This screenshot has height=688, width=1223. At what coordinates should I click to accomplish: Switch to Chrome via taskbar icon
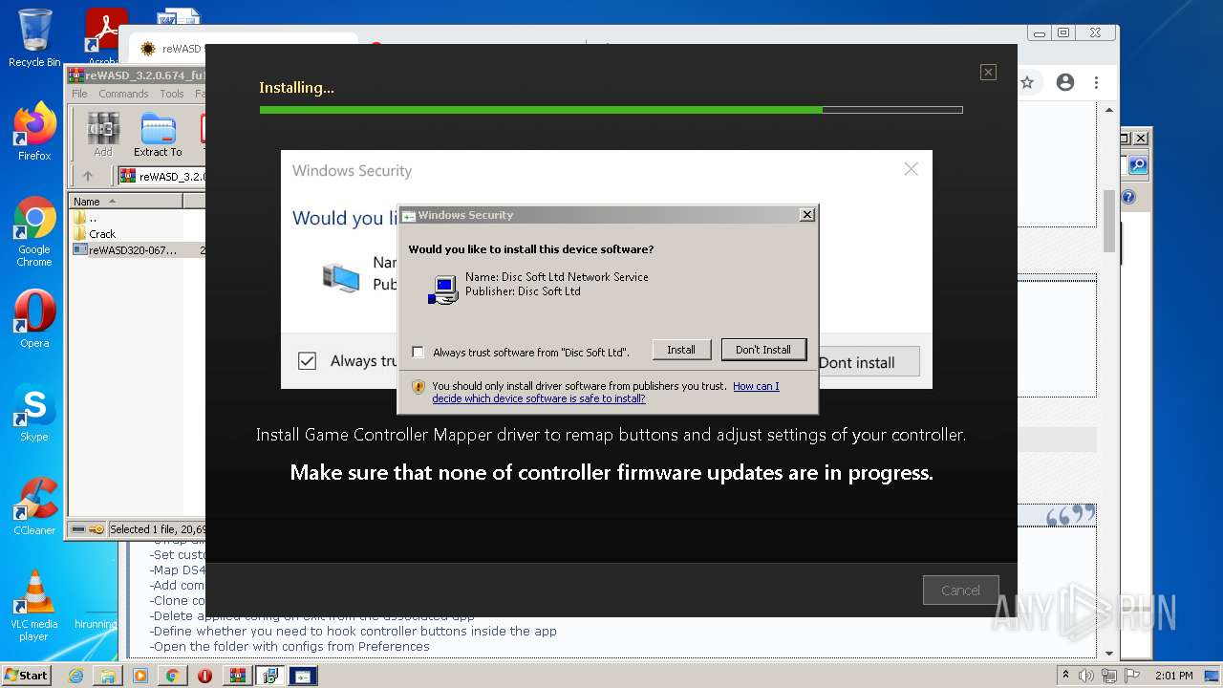point(172,676)
